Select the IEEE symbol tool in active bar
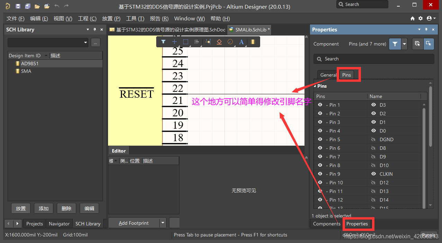 pos(219,42)
